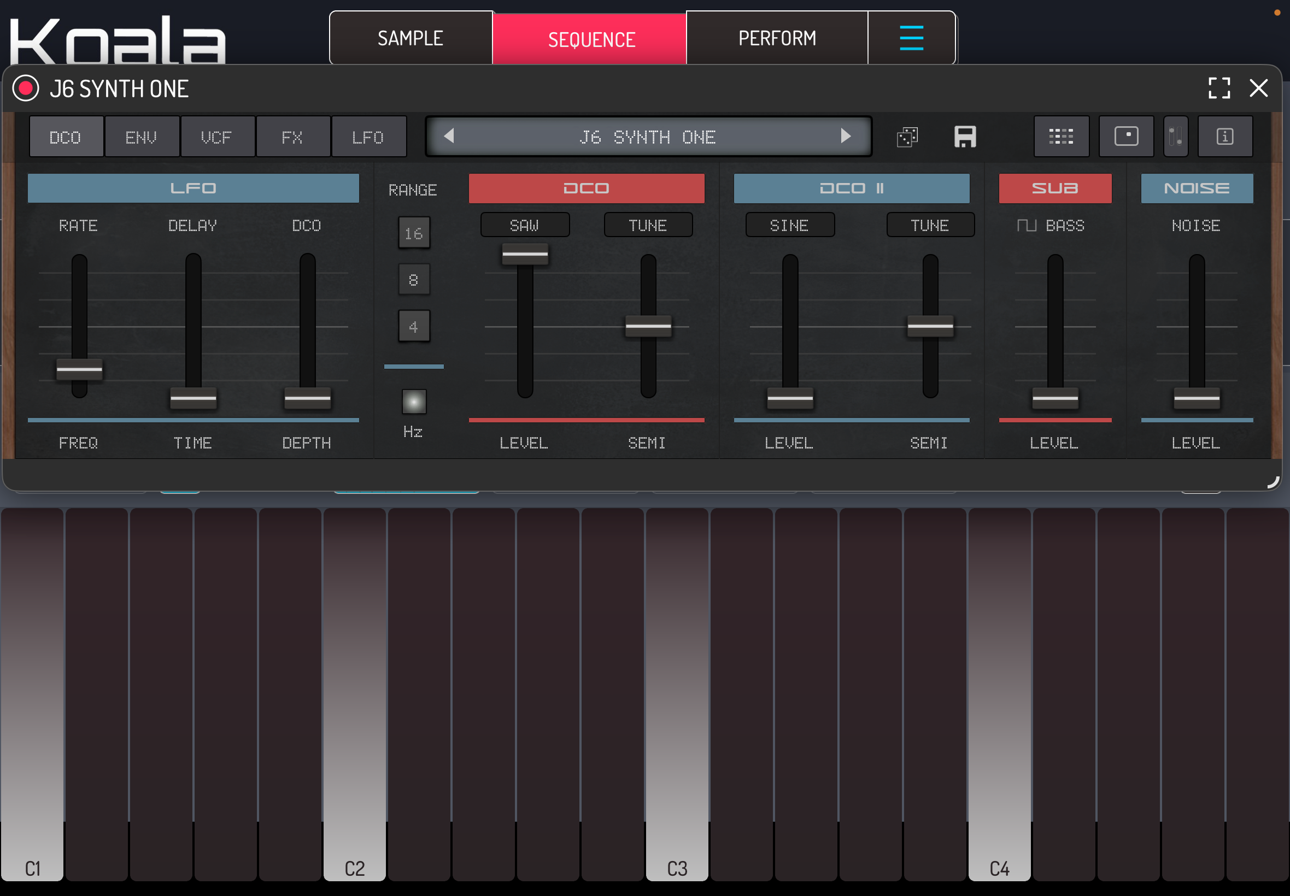Click the LFO DCO depth slider handle
The image size is (1290, 896).
pos(307,398)
